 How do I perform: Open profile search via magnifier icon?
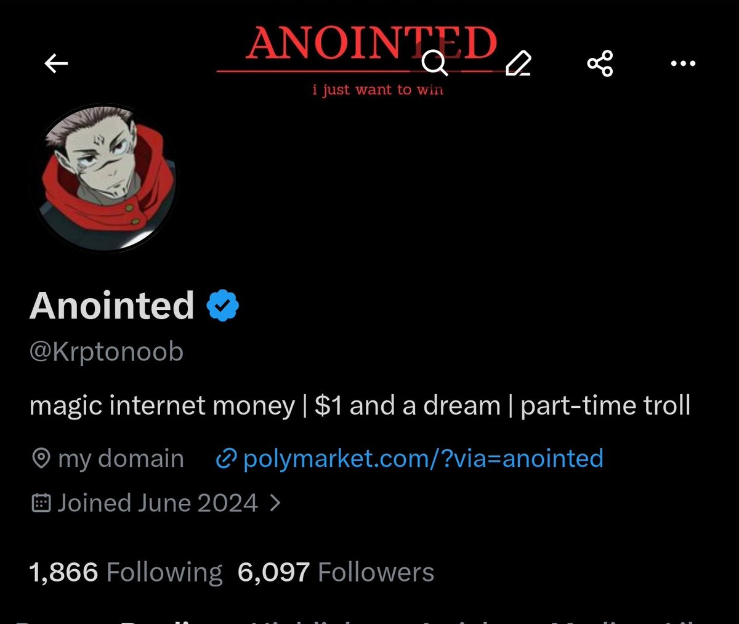coord(435,63)
